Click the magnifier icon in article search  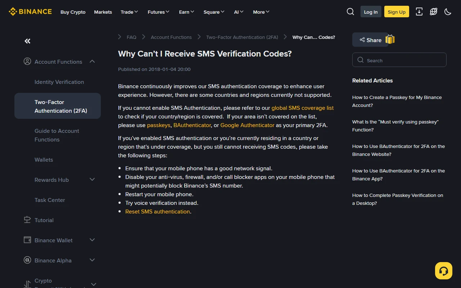pyautogui.click(x=361, y=60)
